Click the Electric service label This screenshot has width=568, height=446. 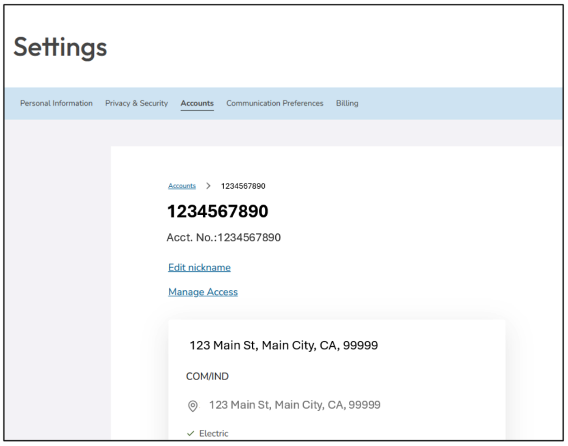[x=214, y=434]
